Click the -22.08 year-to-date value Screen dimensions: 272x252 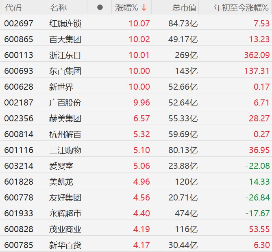pos(258,166)
